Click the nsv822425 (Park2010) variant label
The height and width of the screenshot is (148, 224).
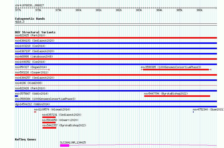(x=30, y=35)
